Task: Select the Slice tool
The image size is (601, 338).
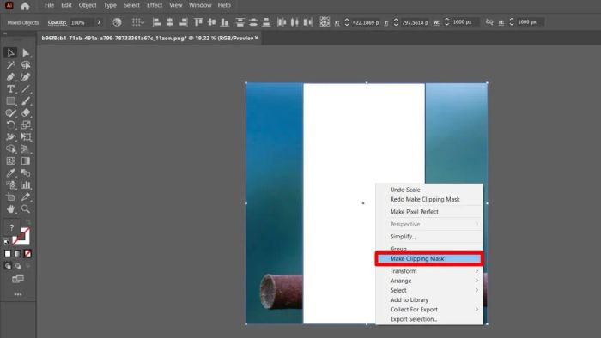Action: point(26,197)
